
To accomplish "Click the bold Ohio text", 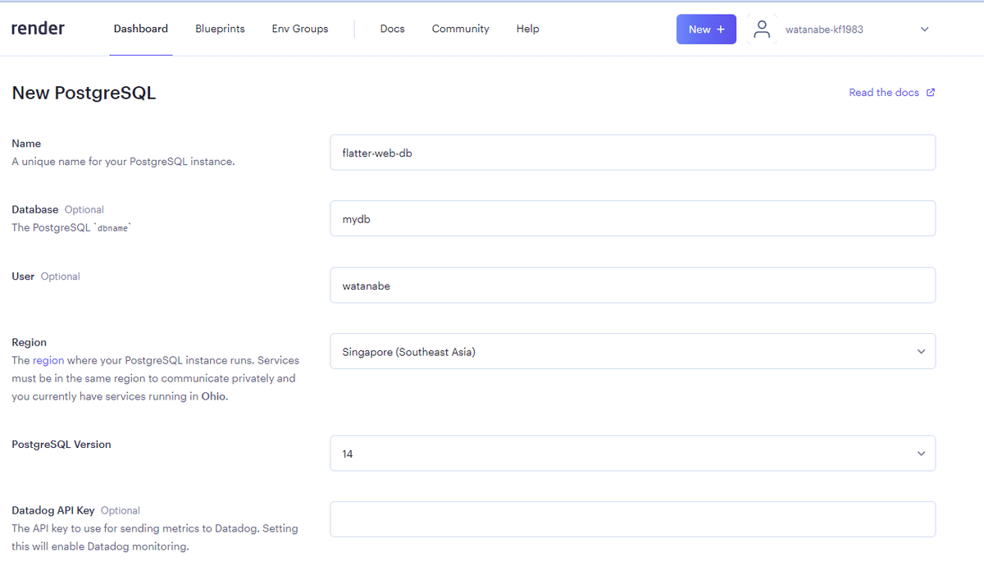I will click(x=216, y=396).
